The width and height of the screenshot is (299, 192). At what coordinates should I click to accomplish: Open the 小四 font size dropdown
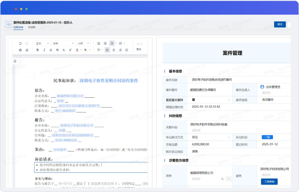(x=84, y=43)
